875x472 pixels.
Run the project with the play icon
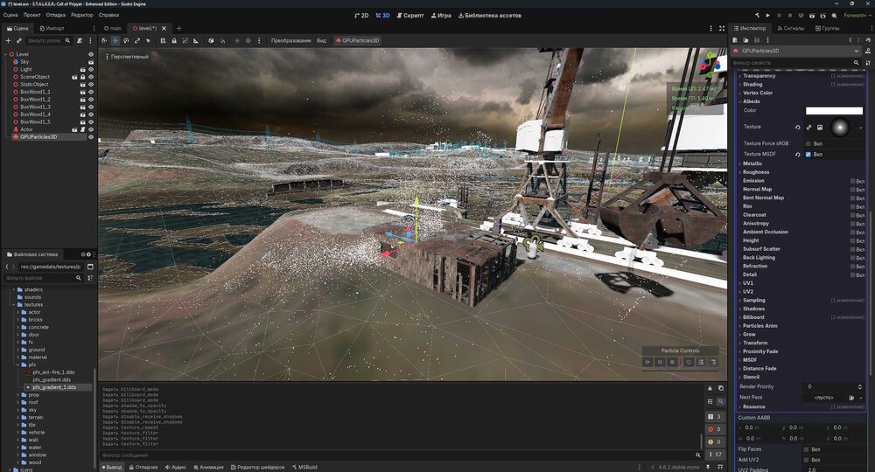(x=768, y=16)
